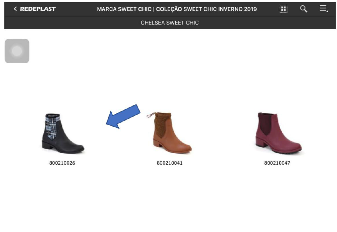
Task: Tap the drawstring loop on brown boot
Action: click(x=151, y=115)
